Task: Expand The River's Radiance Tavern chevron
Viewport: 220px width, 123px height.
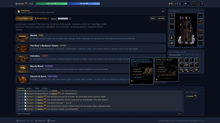Action: [164, 46]
